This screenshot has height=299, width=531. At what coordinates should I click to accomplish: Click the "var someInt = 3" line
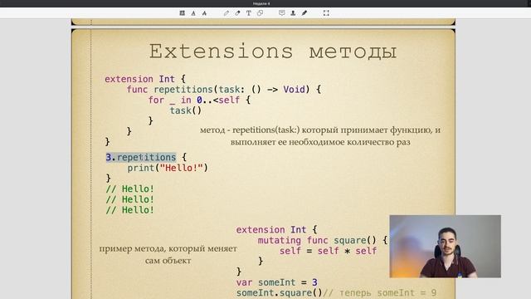tap(277, 282)
